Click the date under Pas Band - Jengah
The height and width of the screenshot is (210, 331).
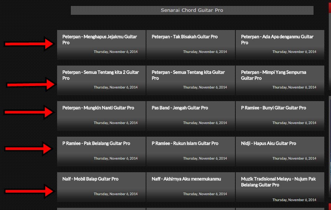[205, 123]
